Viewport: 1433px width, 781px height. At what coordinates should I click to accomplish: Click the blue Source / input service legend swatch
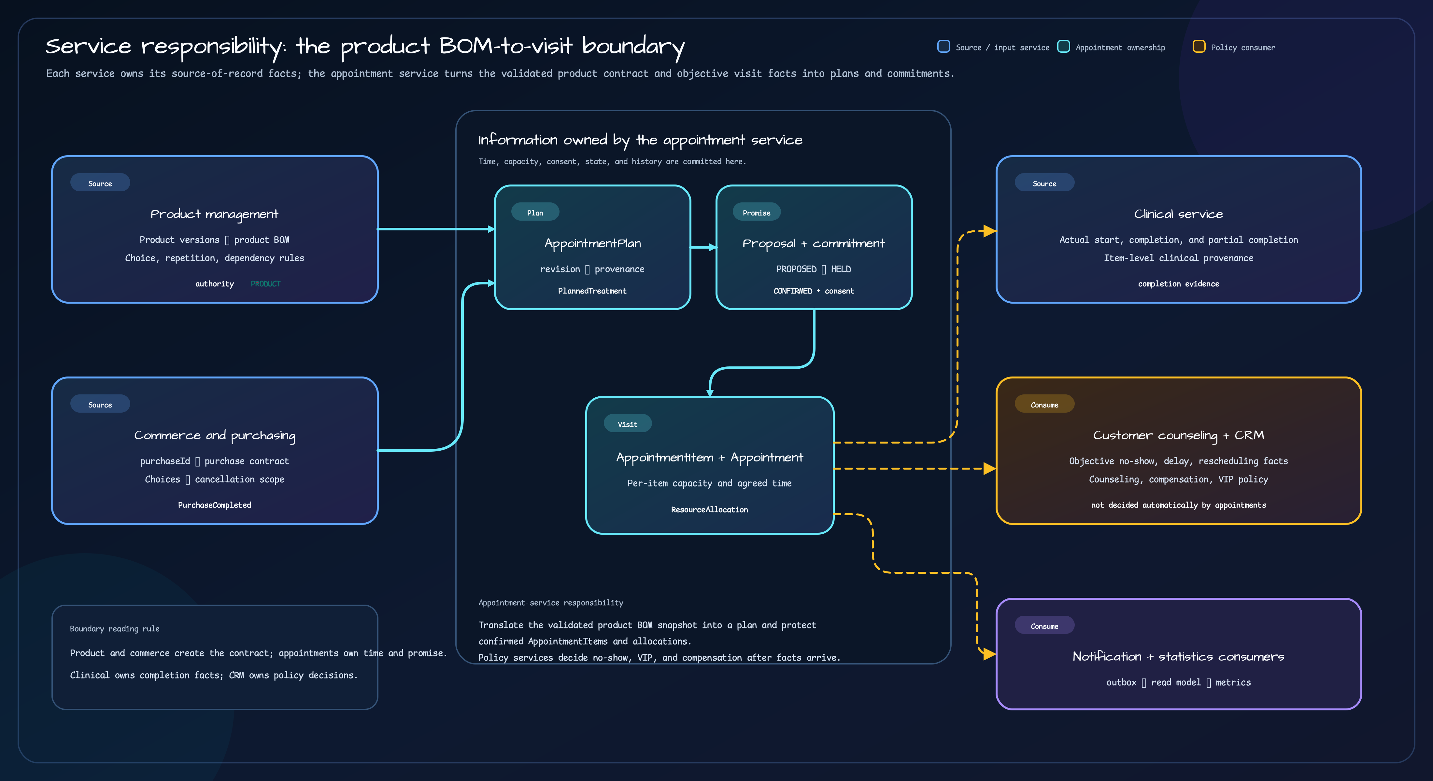(944, 47)
